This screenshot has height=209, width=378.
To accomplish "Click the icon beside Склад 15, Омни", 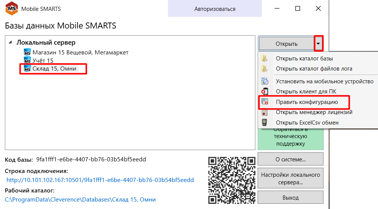I will (x=27, y=69).
